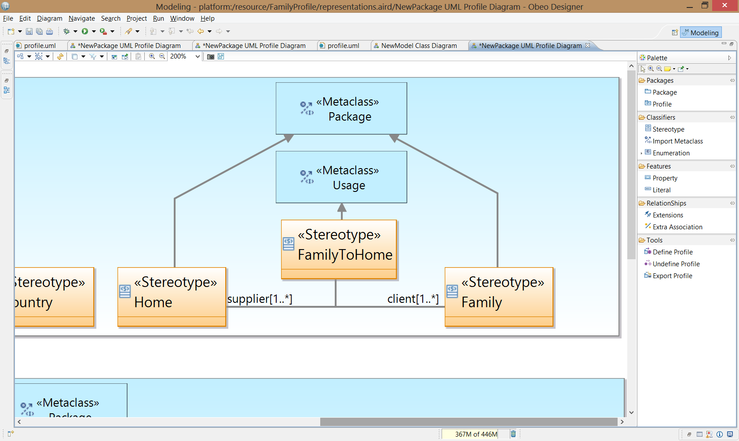The height and width of the screenshot is (441, 739).
Task: Click the horizontal scrollbar thumb of diagram
Action: click(469, 422)
